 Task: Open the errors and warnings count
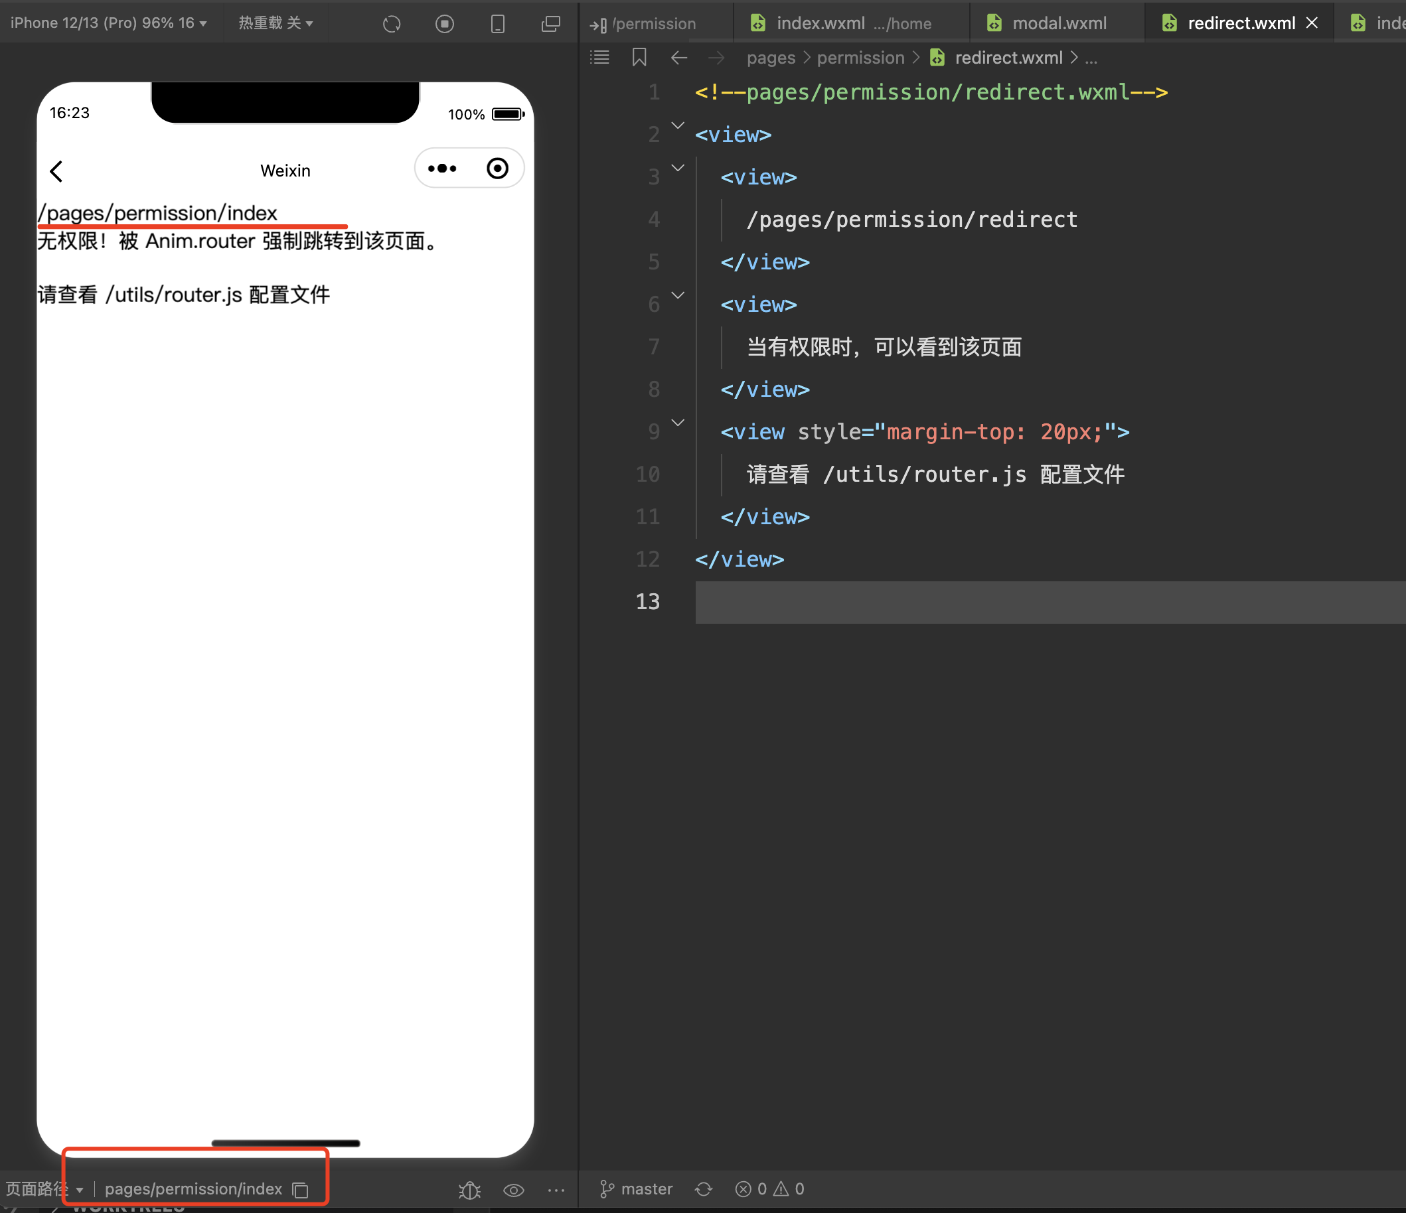(769, 1188)
